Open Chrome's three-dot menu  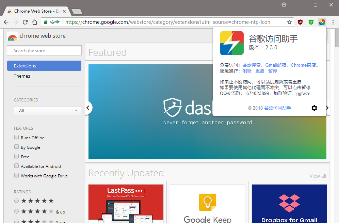point(333,22)
